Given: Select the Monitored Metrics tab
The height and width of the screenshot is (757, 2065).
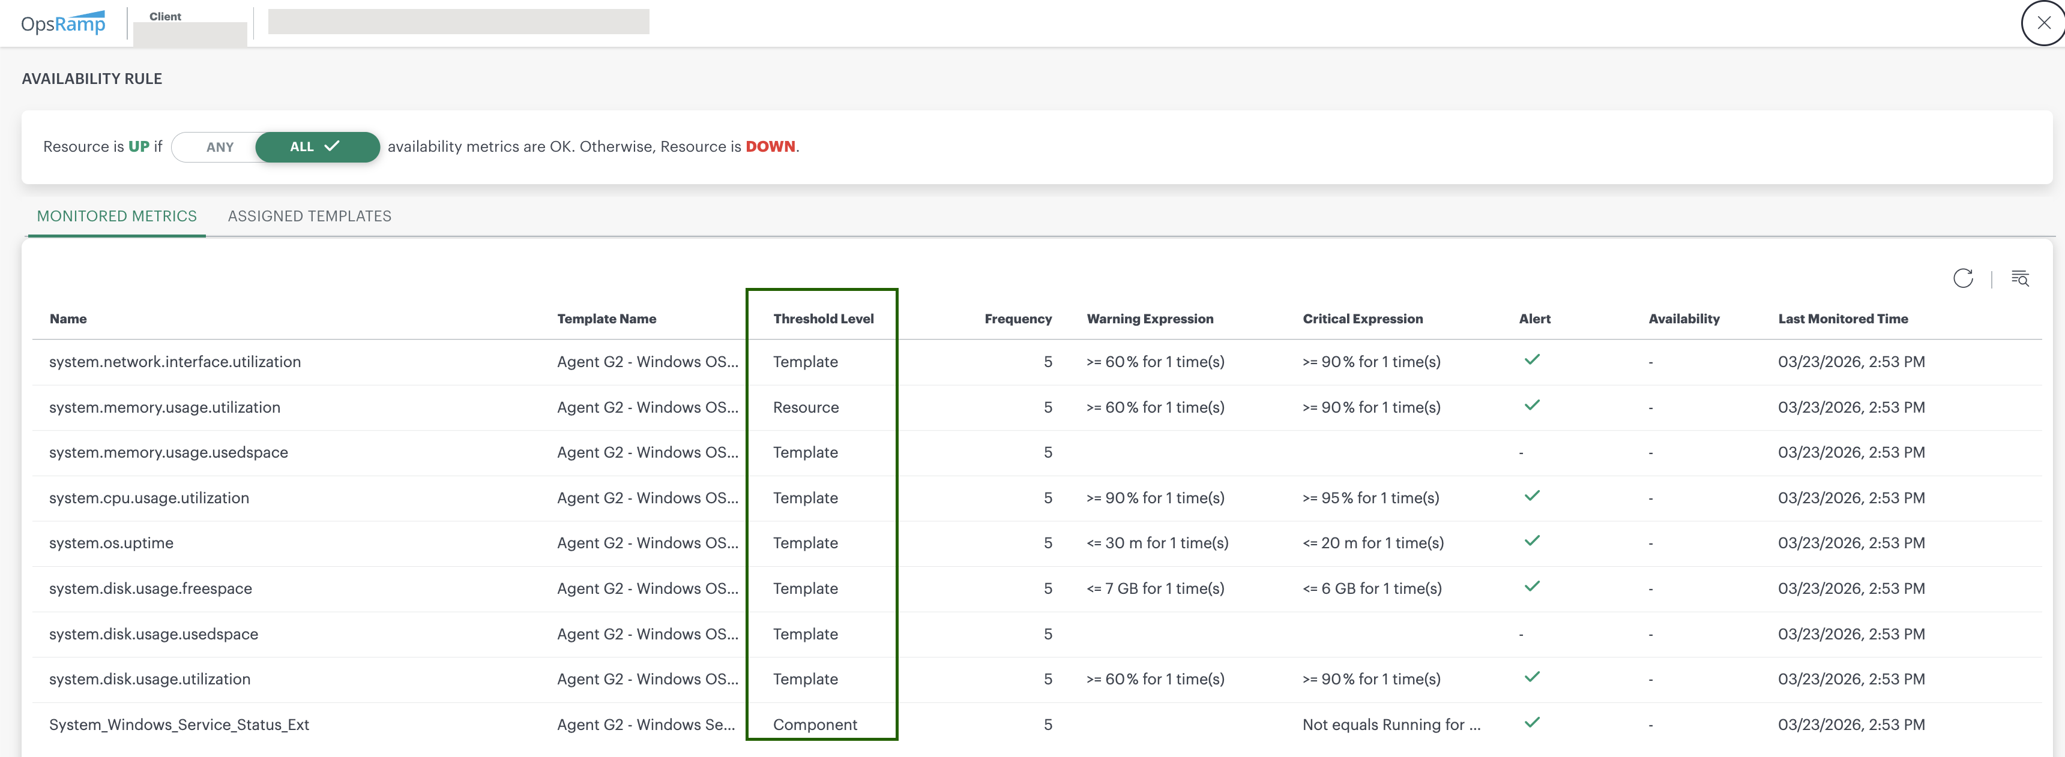Looking at the screenshot, I should [117, 217].
